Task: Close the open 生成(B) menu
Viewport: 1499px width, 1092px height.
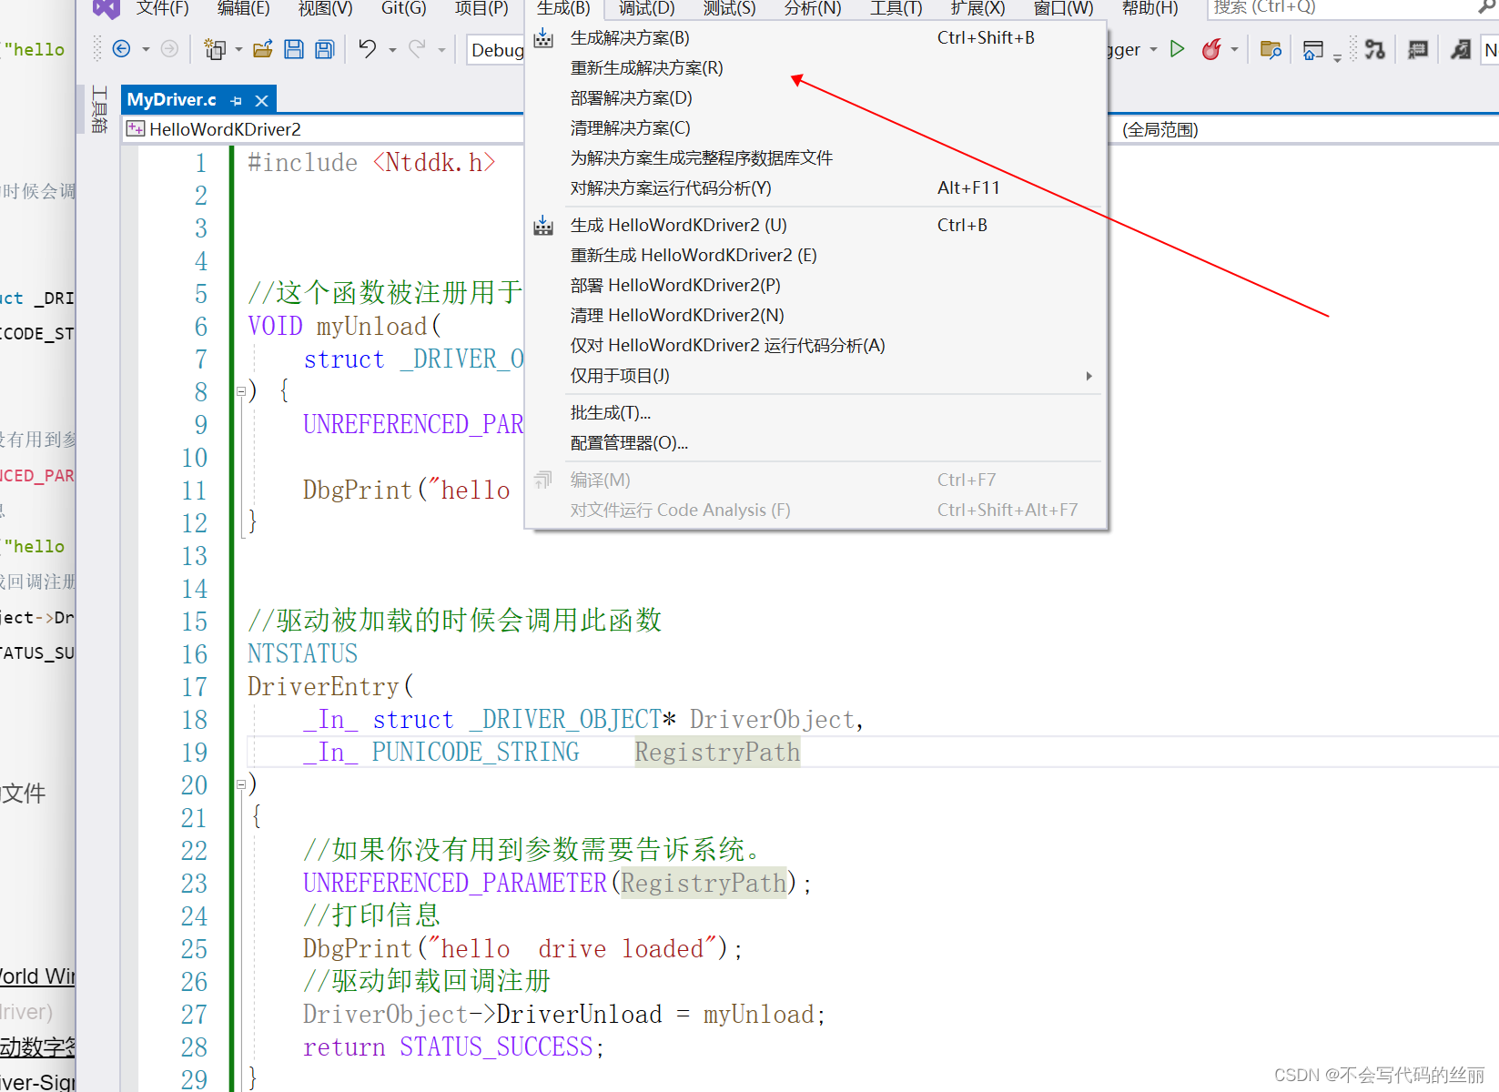Action: coord(563,8)
